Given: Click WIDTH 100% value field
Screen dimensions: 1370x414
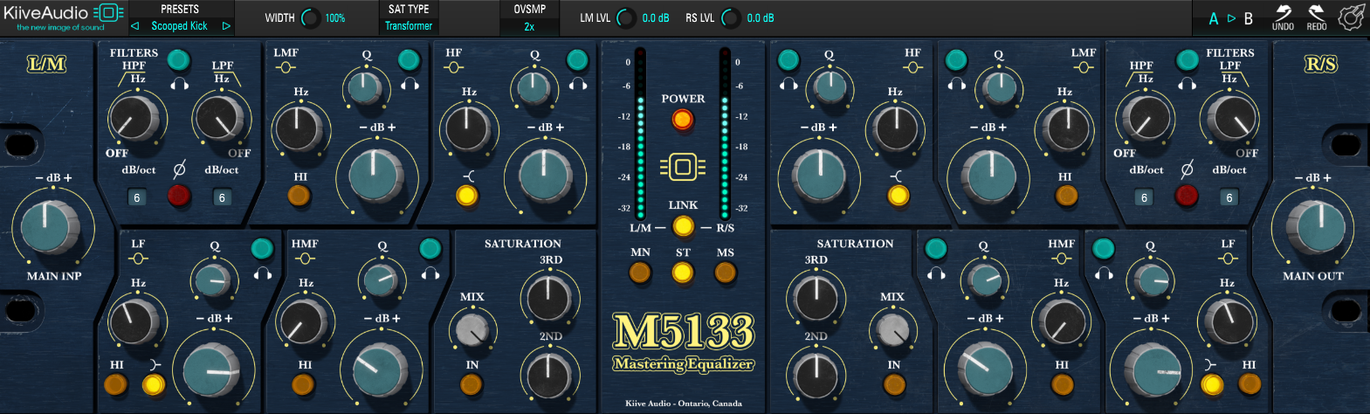Looking at the screenshot, I should tap(335, 18).
